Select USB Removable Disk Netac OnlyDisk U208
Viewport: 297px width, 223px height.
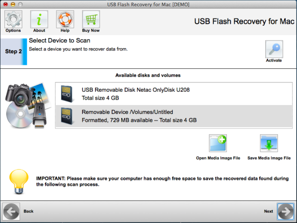(174, 94)
